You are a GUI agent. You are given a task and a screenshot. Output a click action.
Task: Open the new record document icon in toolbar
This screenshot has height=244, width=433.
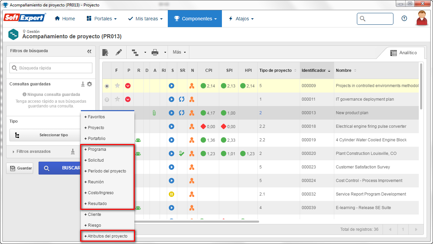pos(105,52)
